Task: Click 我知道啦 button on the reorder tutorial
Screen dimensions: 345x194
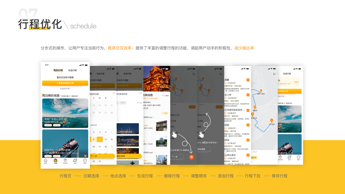Action: (203, 149)
